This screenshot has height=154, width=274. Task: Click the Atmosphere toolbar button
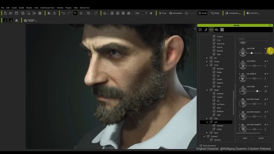(x=176, y=13)
